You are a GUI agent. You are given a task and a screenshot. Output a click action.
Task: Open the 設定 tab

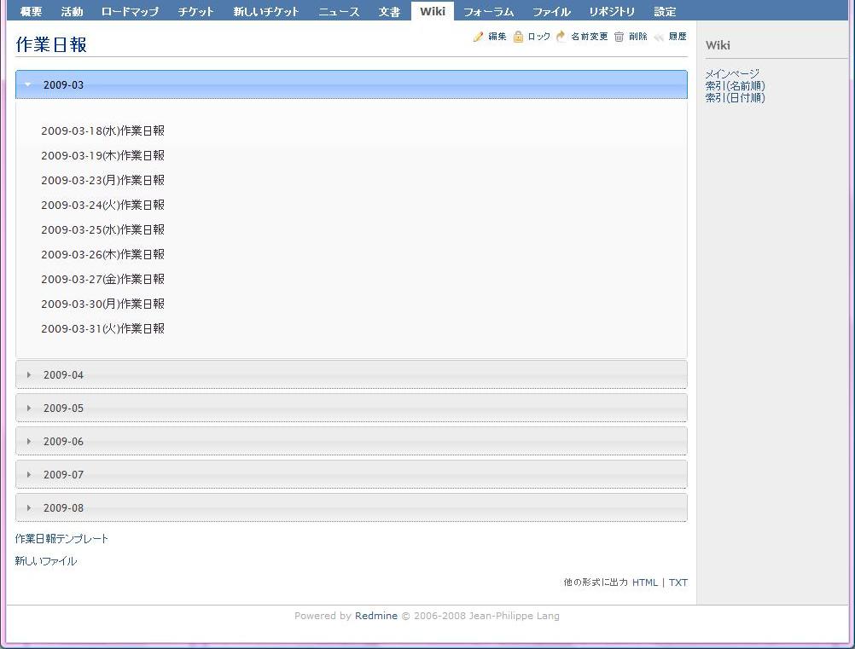click(x=665, y=11)
